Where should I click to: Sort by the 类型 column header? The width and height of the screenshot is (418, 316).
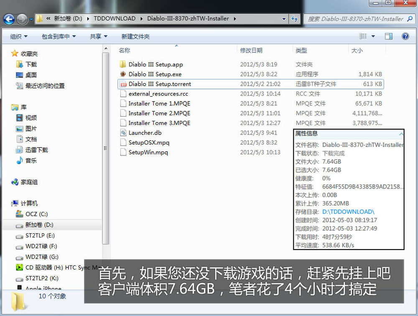point(301,51)
